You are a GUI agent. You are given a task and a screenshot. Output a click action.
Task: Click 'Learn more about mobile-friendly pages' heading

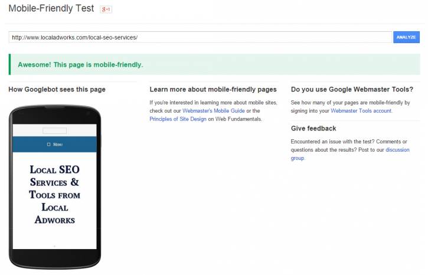213,90
